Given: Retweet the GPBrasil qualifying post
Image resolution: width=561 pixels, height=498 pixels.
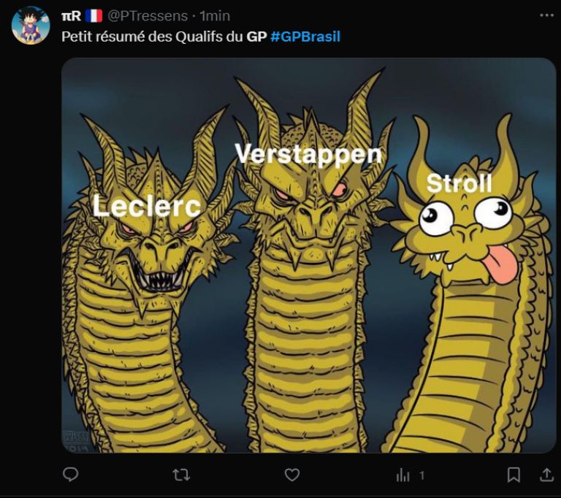Looking at the screenshot, I should coord(181,475).
